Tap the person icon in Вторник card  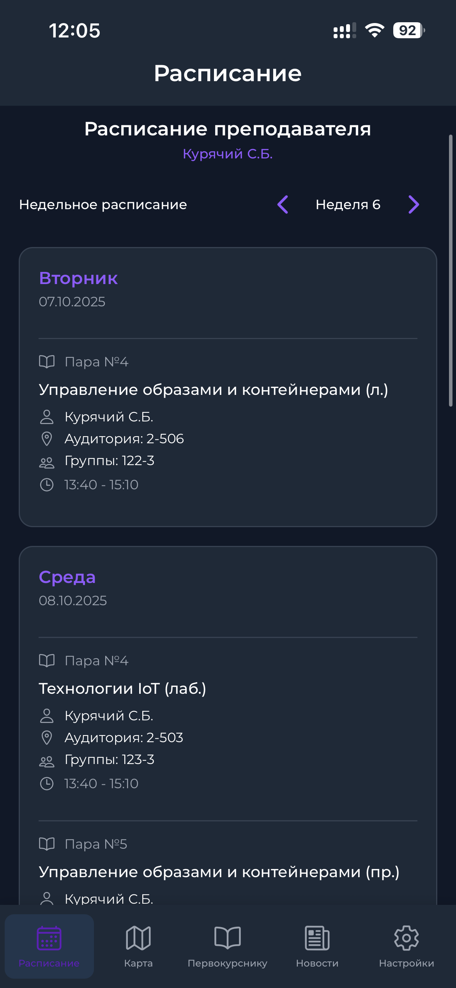[47, 417]
